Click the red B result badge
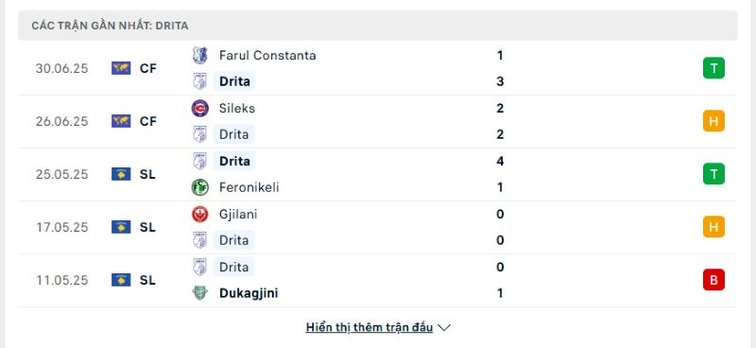 (x=713, y=280)
